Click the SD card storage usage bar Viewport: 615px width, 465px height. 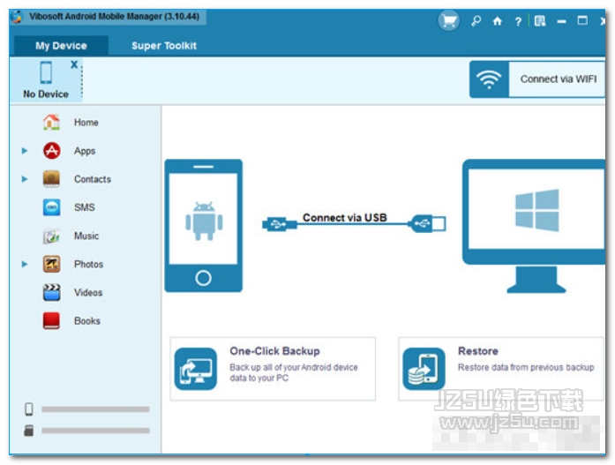[95, 431]
